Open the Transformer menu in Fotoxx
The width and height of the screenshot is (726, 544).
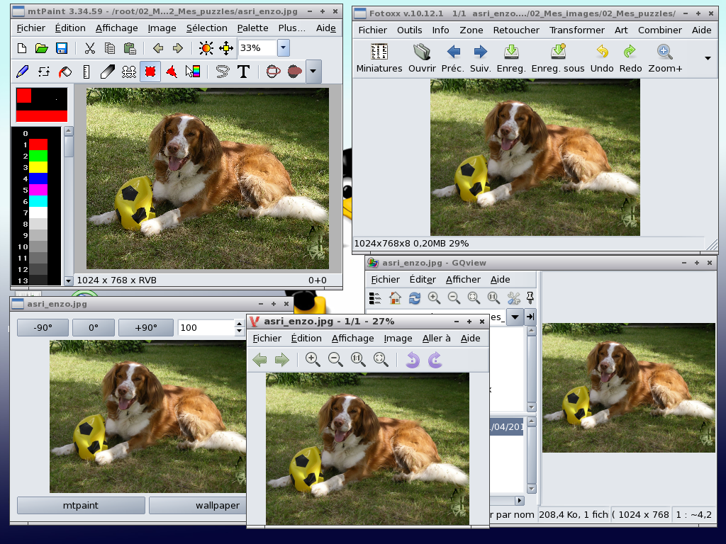[x=577, y=30]
